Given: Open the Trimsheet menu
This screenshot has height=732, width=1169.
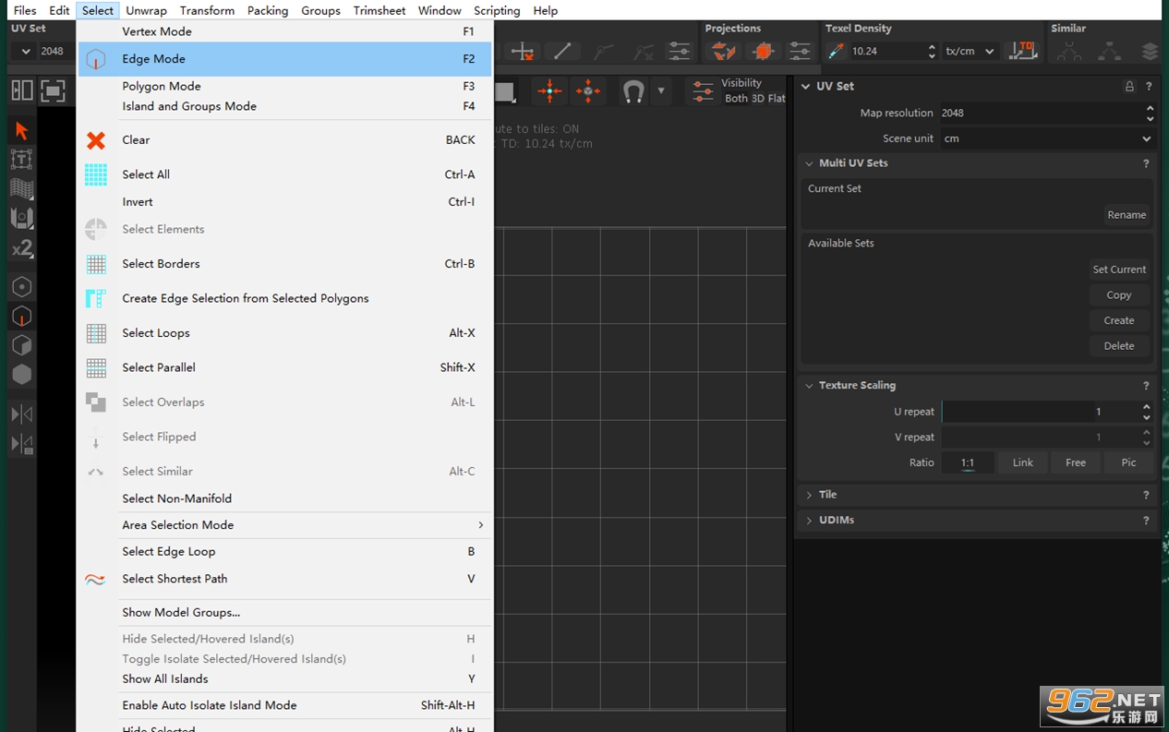Looking at the screenshot, I should 380,10.
